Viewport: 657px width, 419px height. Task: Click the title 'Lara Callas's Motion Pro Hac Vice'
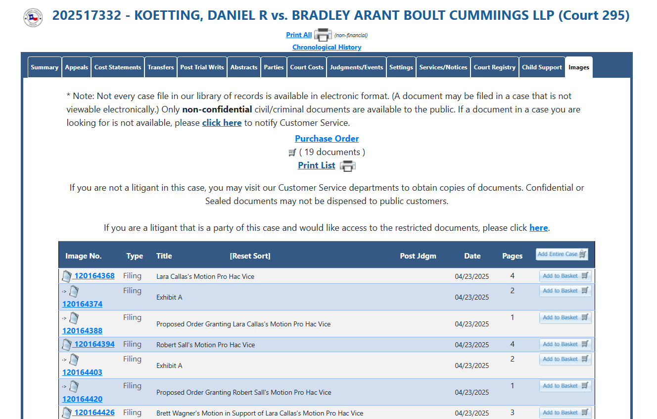(205, 276)
